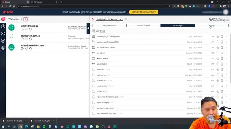Expand robots.txt row chevron
This screenshot has height=129, width=231.
[227, 91]
